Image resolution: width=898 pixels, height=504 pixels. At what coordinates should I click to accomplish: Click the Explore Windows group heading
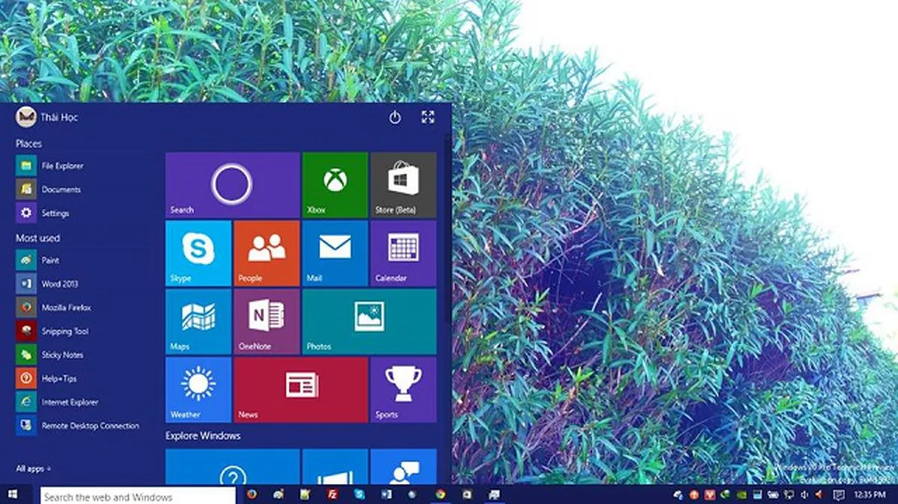click(x=203, y=436)
